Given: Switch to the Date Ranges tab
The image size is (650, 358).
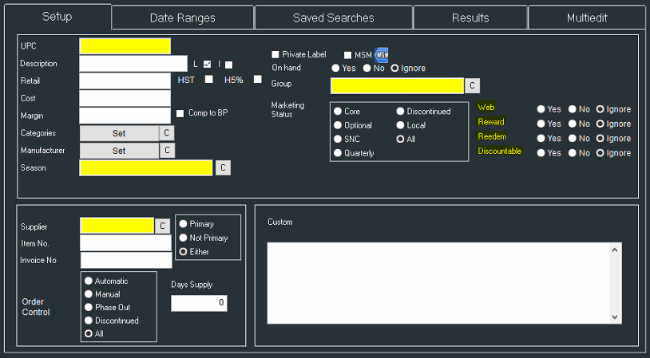Looking at the screenshot, I should coord(183,18).
